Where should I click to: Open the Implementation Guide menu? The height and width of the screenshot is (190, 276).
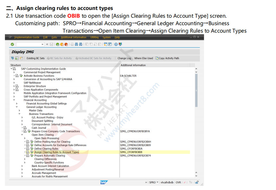27,37
